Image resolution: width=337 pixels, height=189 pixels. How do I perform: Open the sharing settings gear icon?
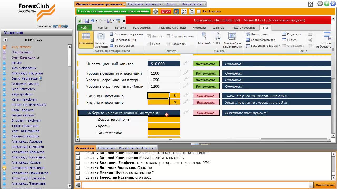pyautogui.click(x=156, y=12)
